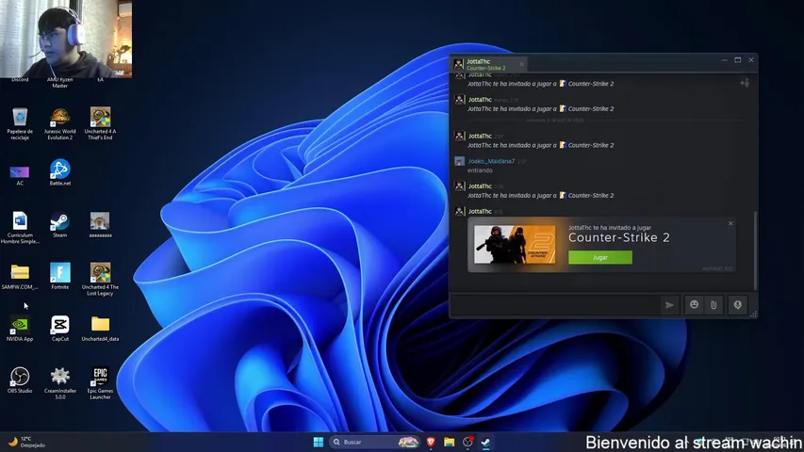
Task: Attach a file using the paperclip icon
Action: pos(714,305)
